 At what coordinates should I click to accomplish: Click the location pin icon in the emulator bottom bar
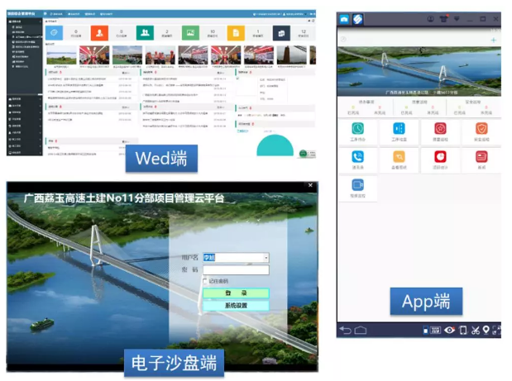pyautogui.click(x=486, y=330)
